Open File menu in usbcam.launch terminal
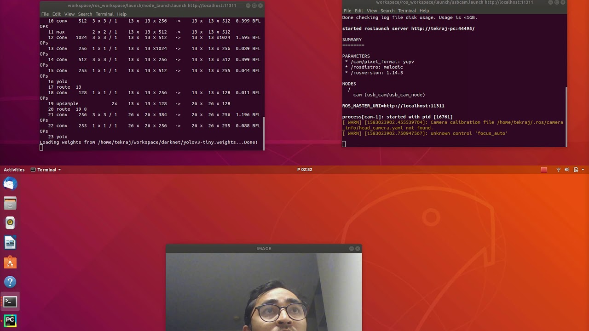 coord(347,11)
